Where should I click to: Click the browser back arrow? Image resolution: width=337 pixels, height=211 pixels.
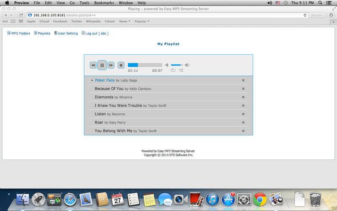coord(5,15)
